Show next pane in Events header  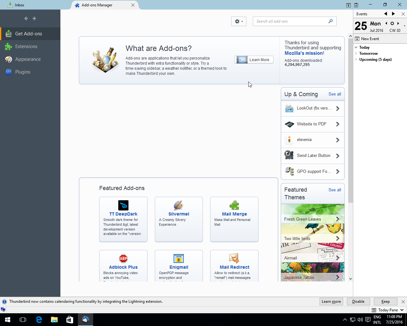click(x=393, y=14)
